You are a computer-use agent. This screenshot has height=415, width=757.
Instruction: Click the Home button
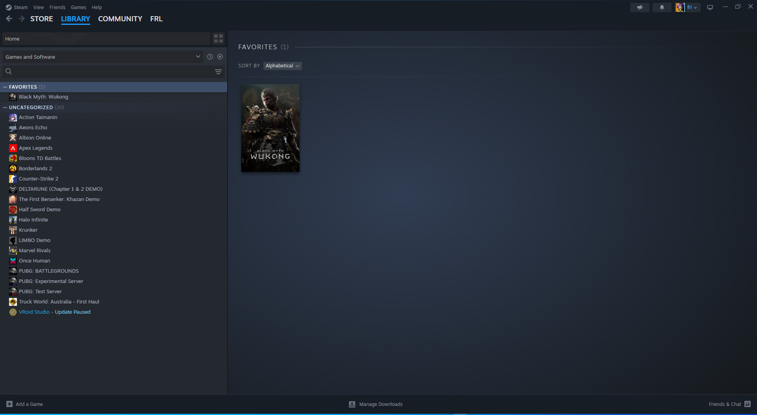tap(106, 38)
